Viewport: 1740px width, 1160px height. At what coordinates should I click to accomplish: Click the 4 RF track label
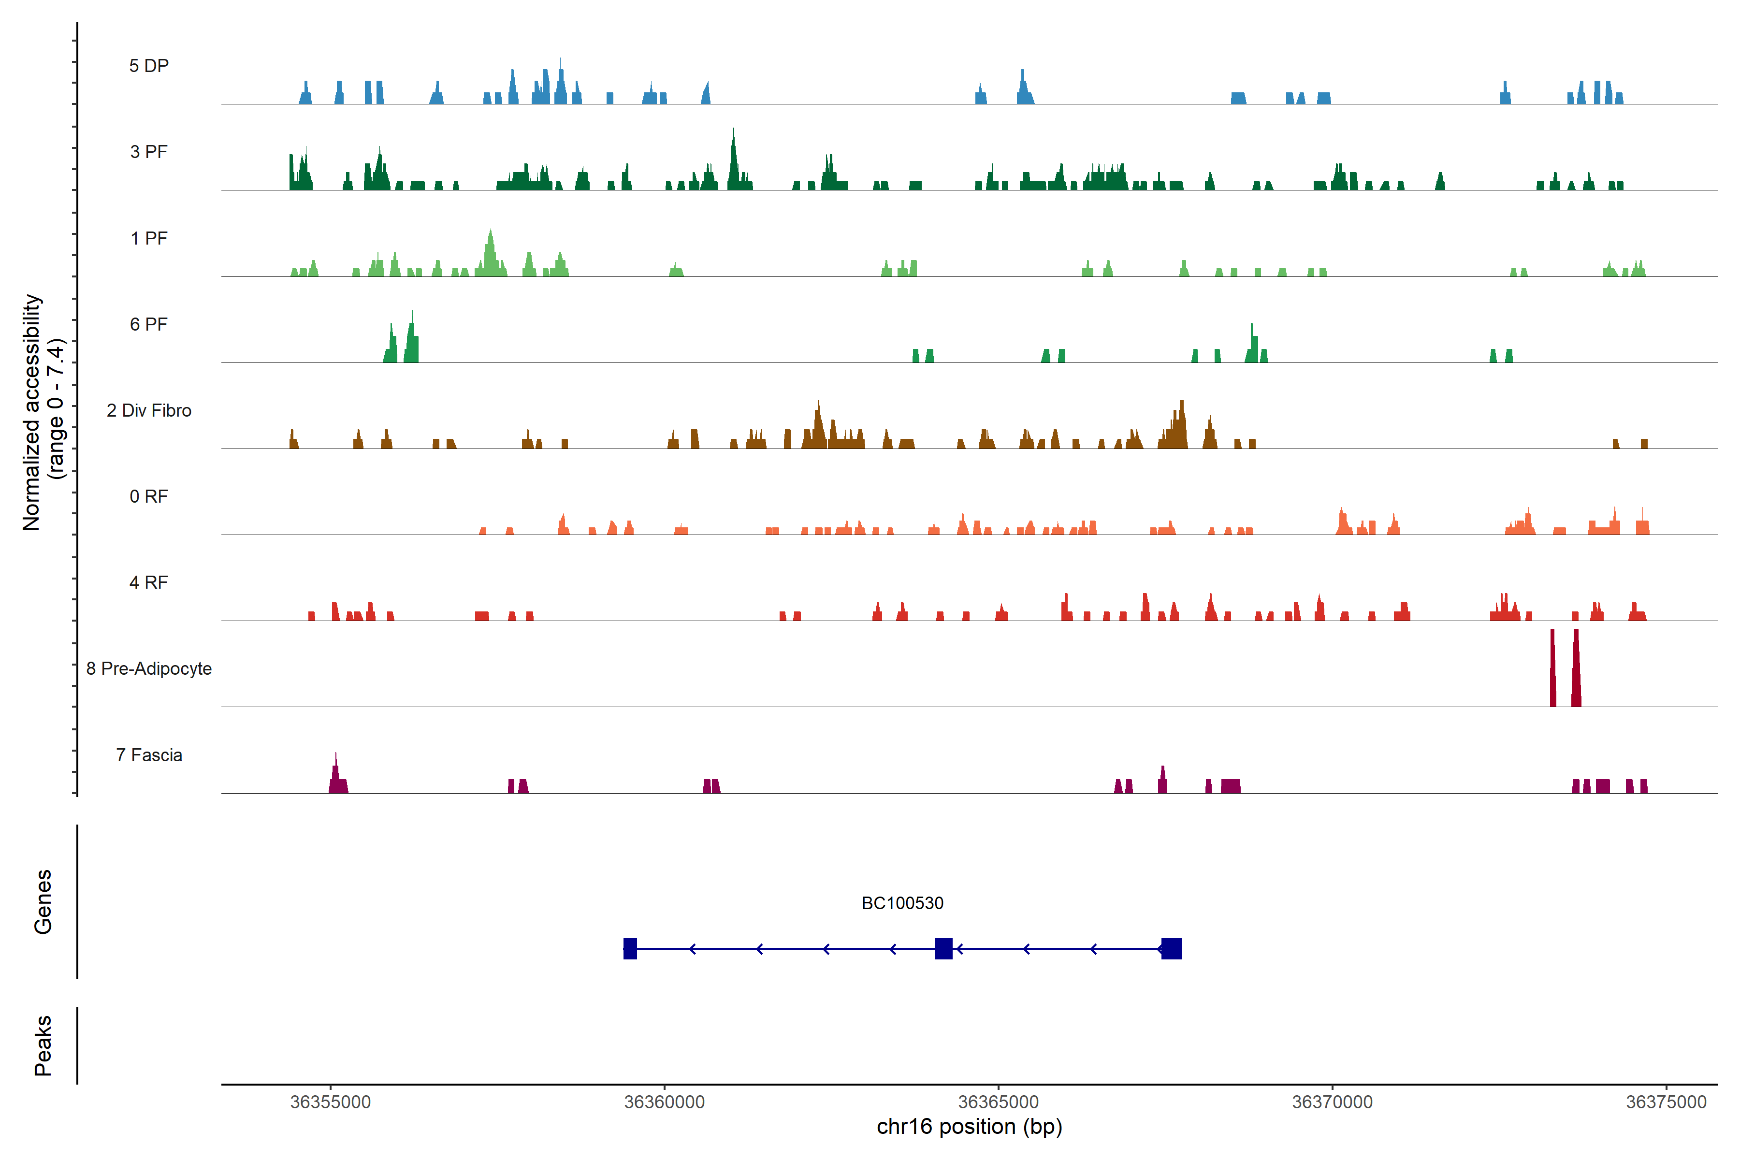click(149, 582)
